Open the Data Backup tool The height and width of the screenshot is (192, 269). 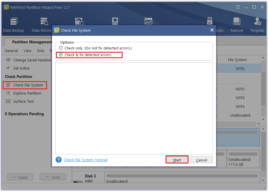[14, 25]
